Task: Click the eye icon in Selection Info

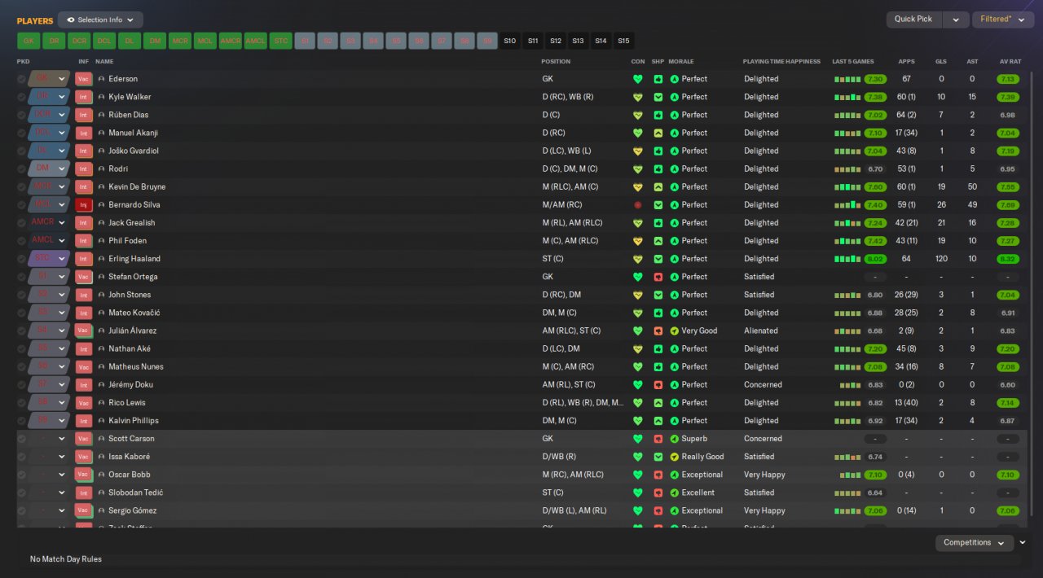Action: tap(71, 20)
